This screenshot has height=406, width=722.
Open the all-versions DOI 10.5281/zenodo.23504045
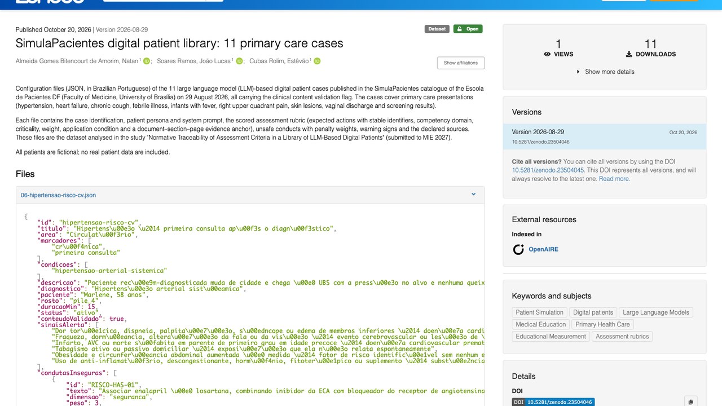(x=548, y=170)
